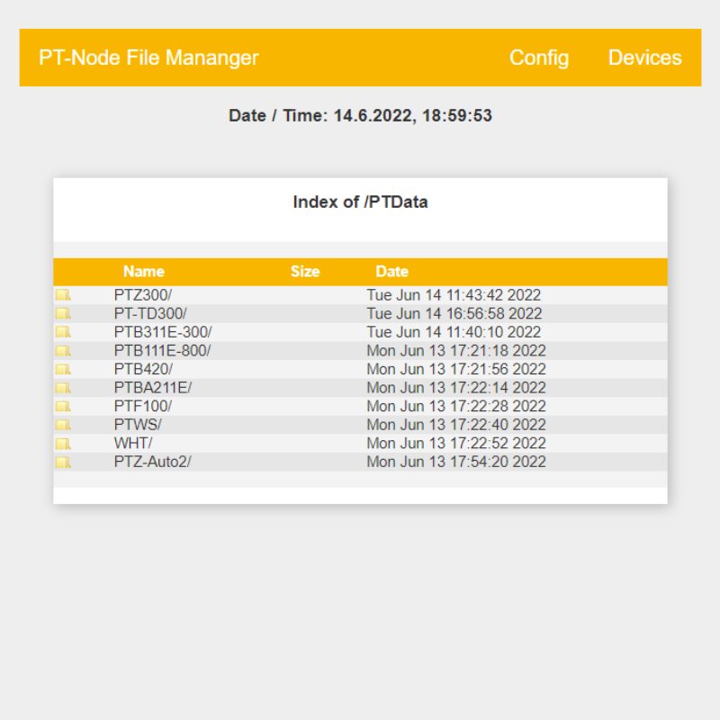This screenshot has height=720, width=720.
Task: Click the folder icon beside PTB111E-800/
Action: [x=63, y=351]
